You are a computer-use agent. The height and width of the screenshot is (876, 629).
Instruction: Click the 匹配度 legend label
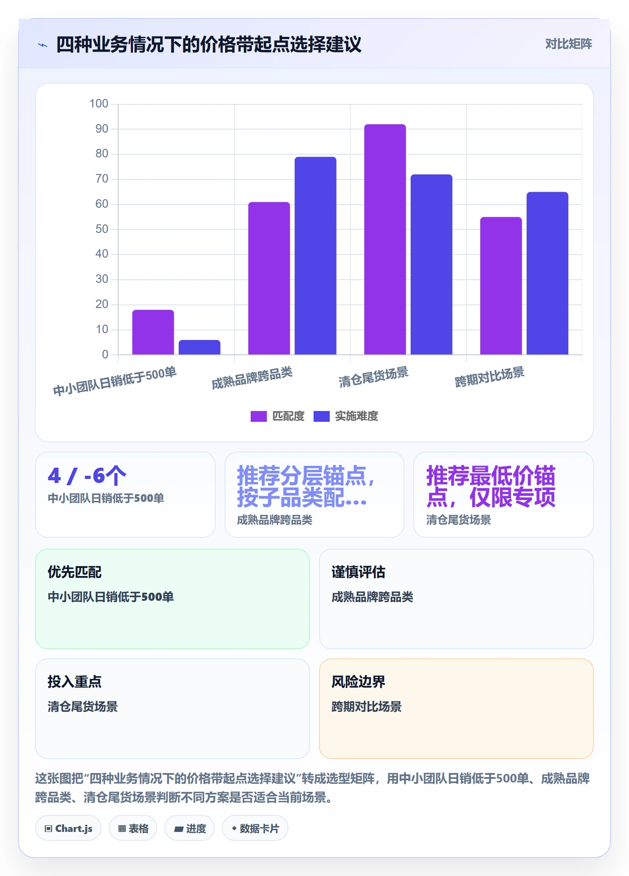click(288, 416)
